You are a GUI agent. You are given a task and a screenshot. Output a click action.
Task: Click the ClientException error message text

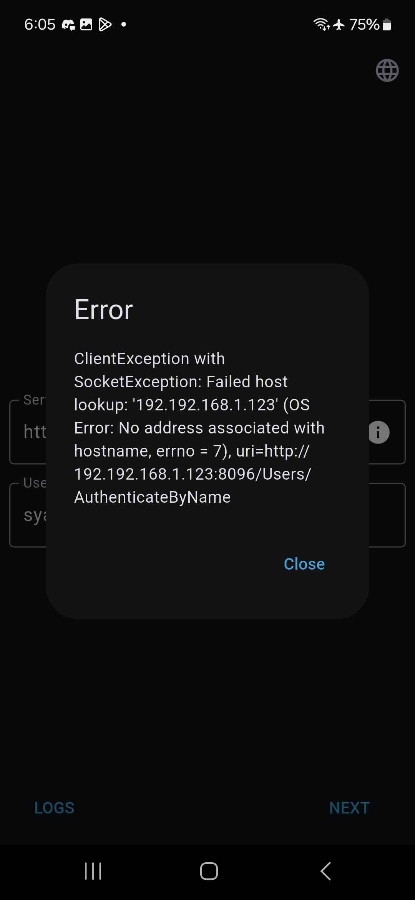(x=199, y=428)
